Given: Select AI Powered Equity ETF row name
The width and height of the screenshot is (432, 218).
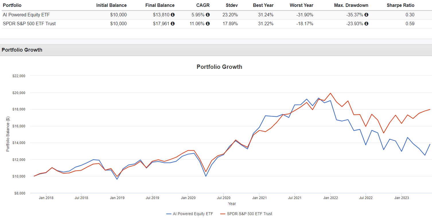Looking at the screenshot, I should click(x=26, y=15).
